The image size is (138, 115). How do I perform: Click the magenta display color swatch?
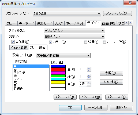[58, 73]
